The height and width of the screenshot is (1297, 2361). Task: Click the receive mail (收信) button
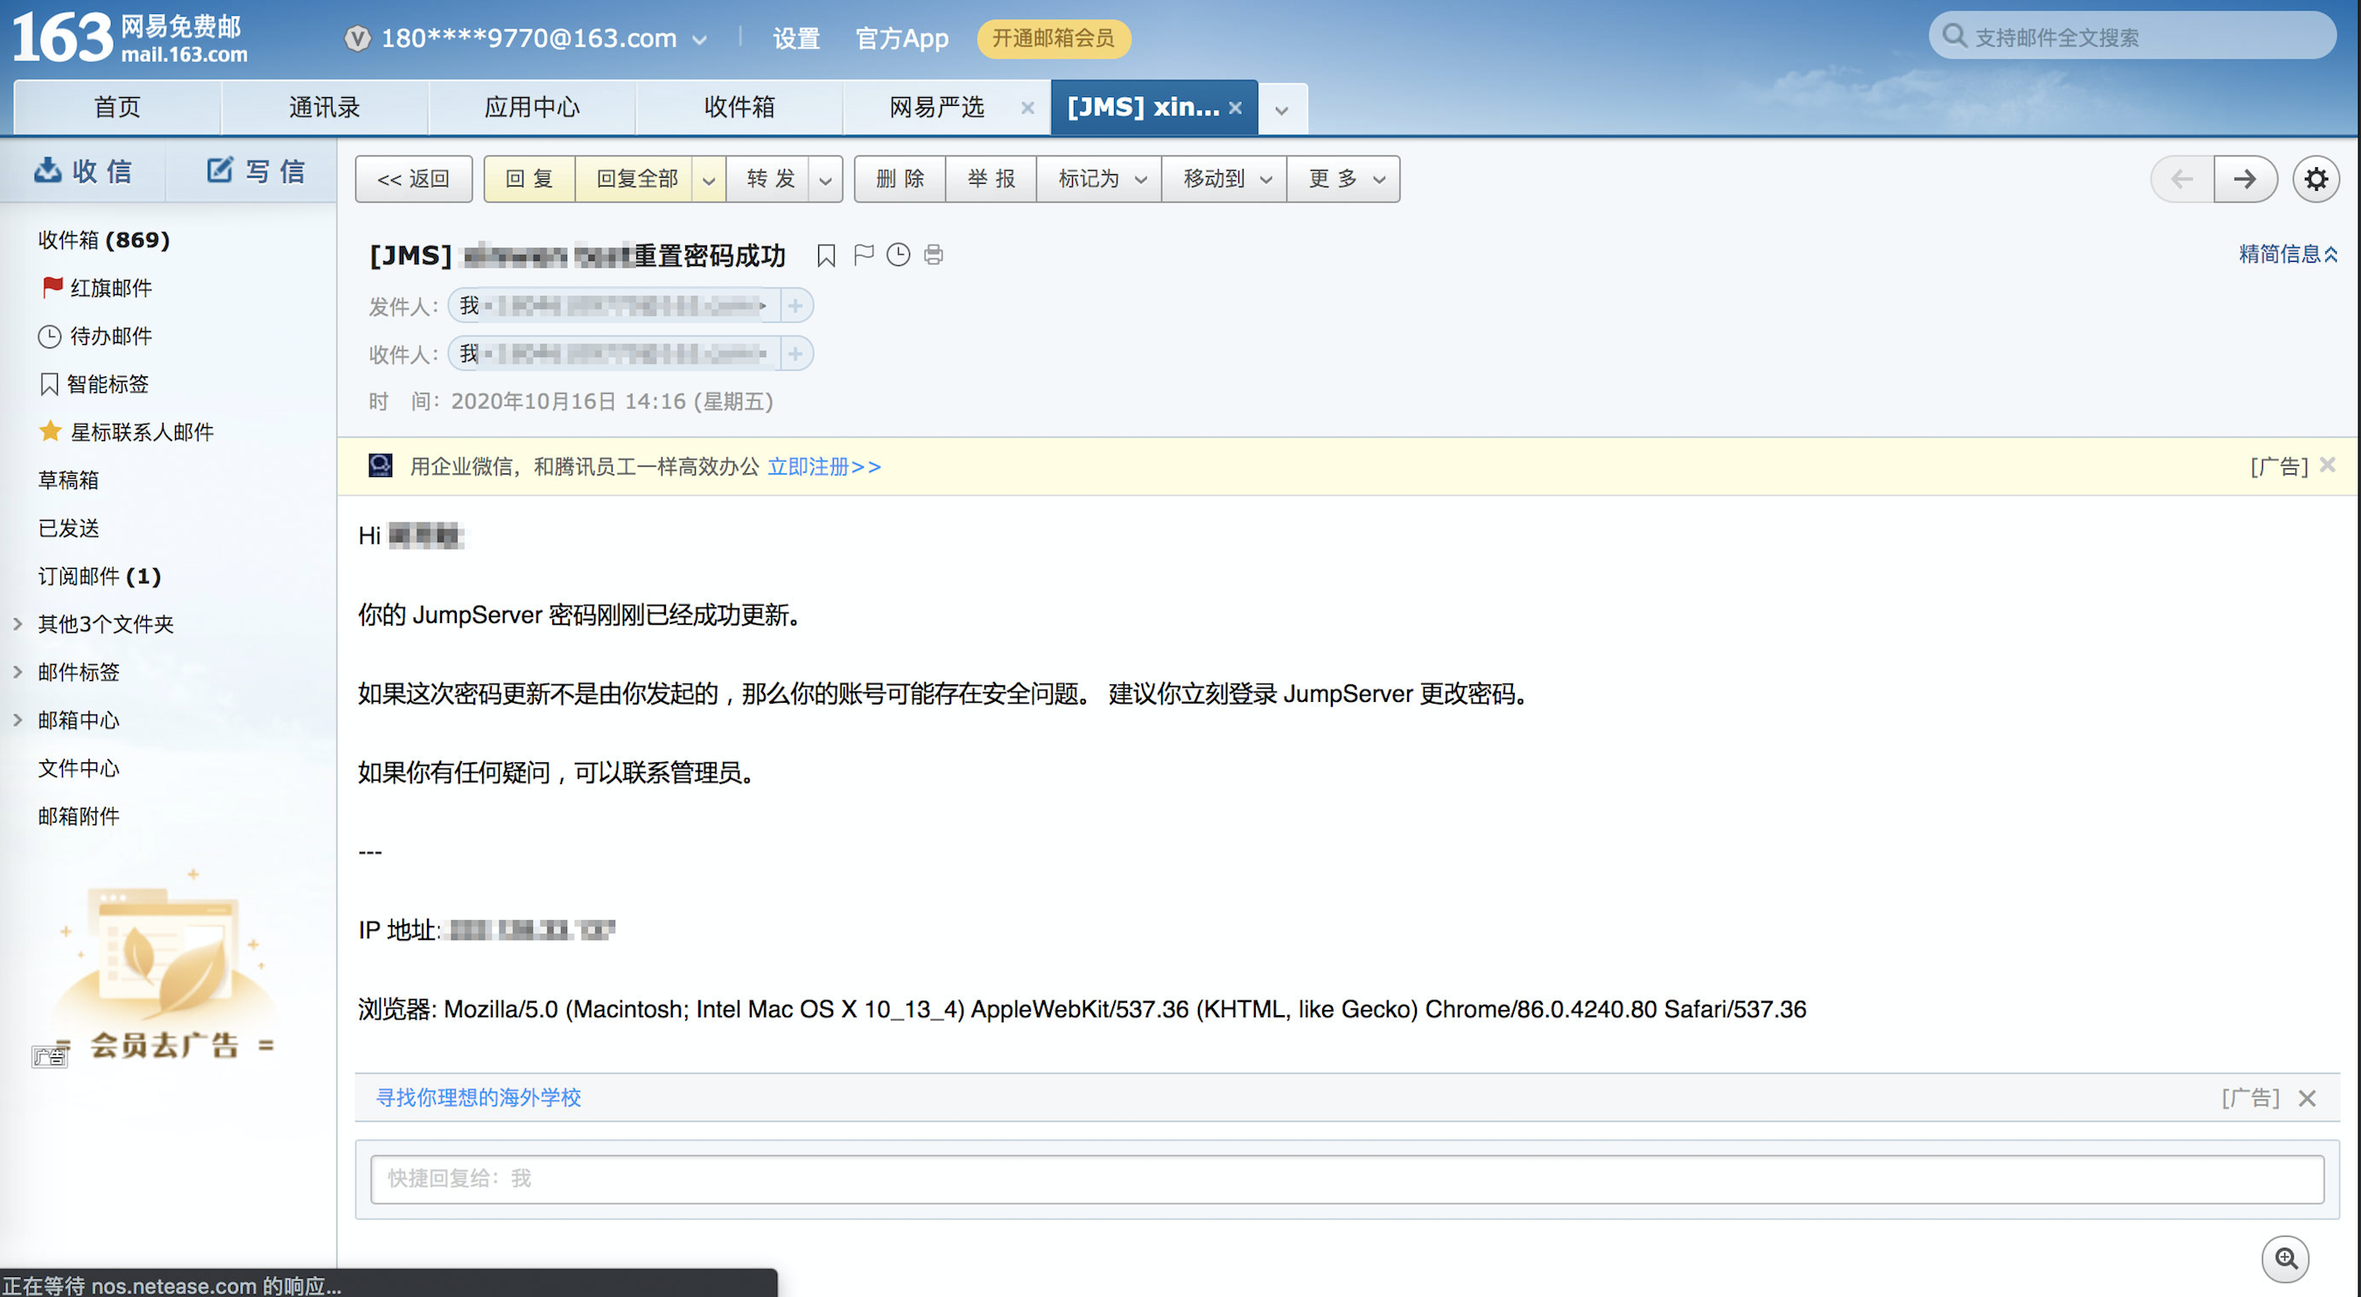point(83,172)
